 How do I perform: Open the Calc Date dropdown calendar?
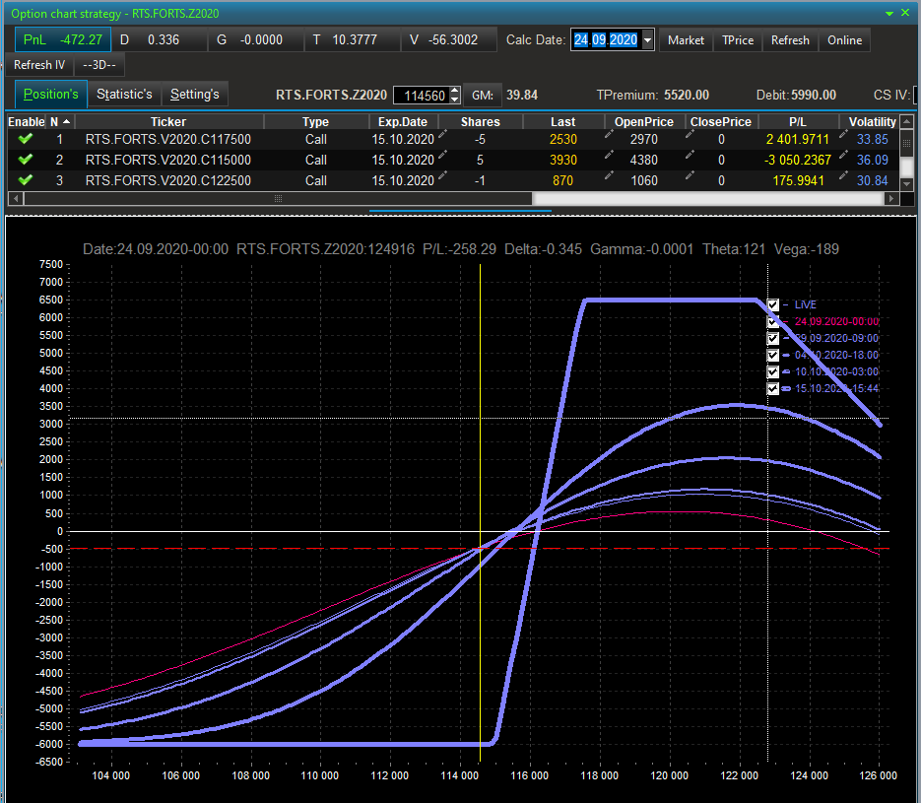[647, 40]
